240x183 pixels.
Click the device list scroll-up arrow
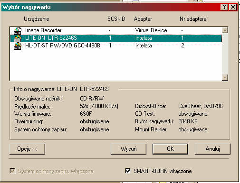pyautogui.click(x=225, y=30)
